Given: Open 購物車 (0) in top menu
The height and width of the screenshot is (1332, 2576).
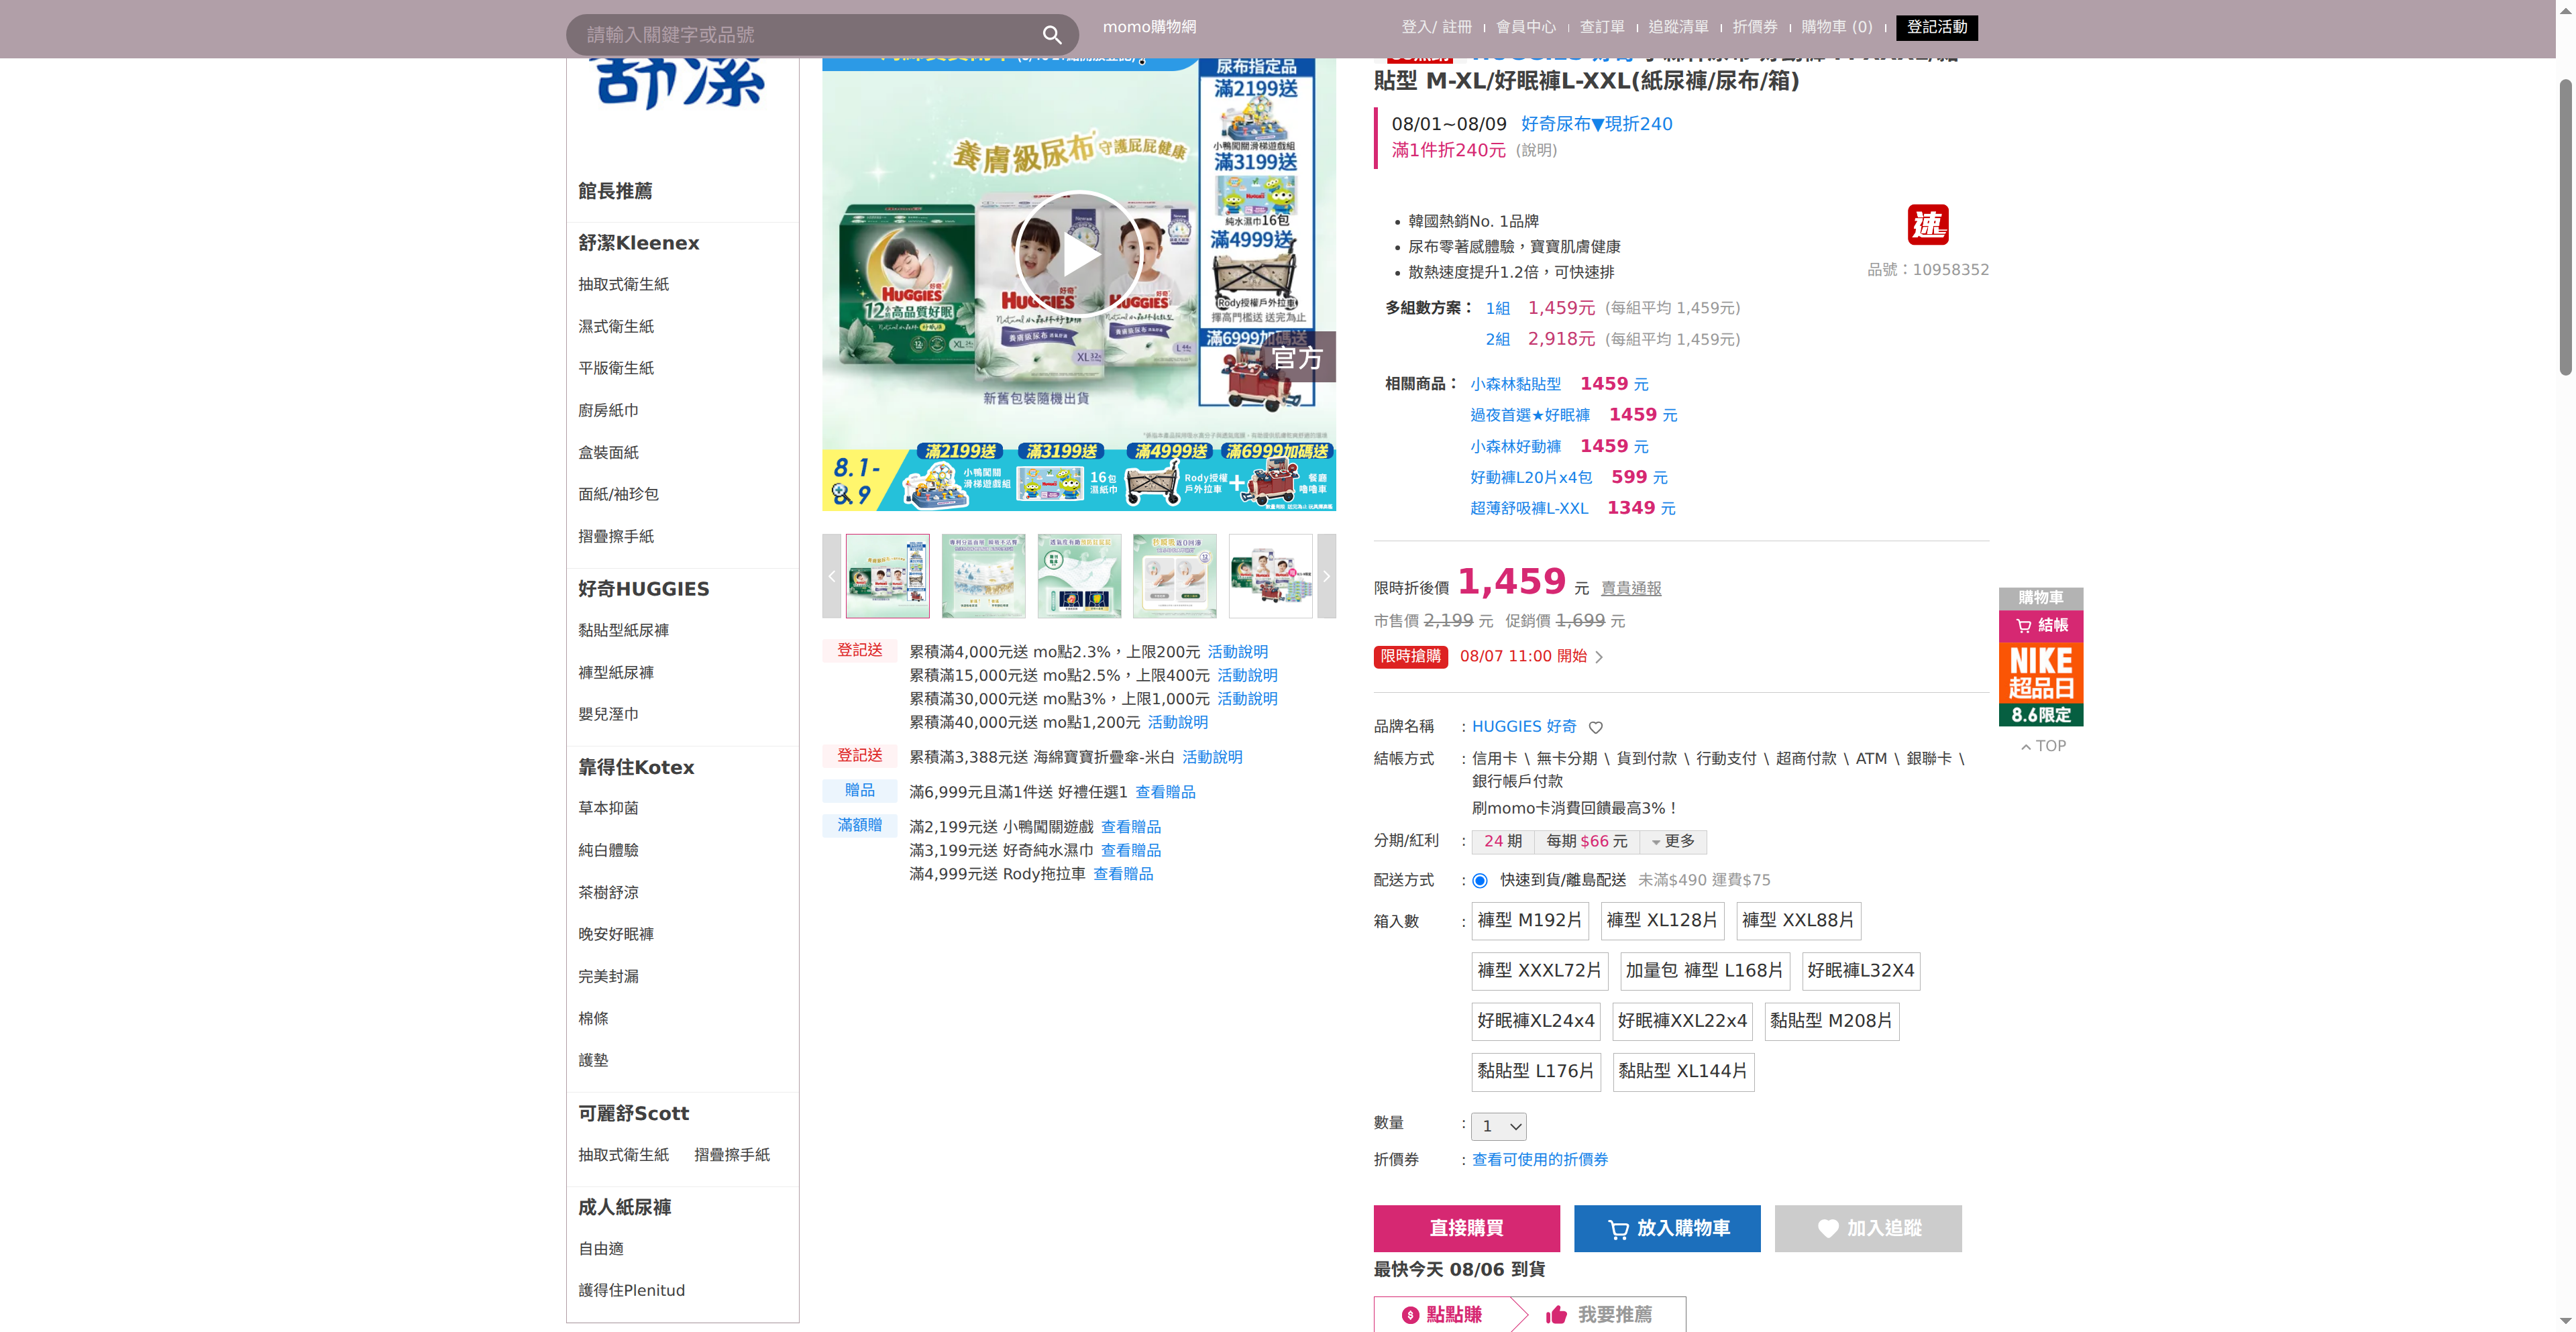Looking at the screenshot, I should click(x=1837, y=27).
